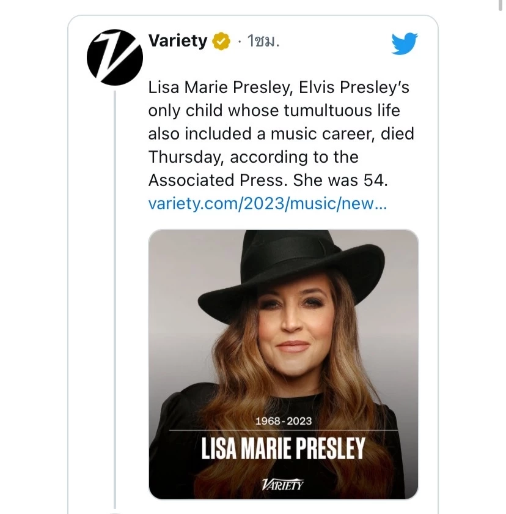Open the variety.com/2023/music article link

tap(267, 203)
